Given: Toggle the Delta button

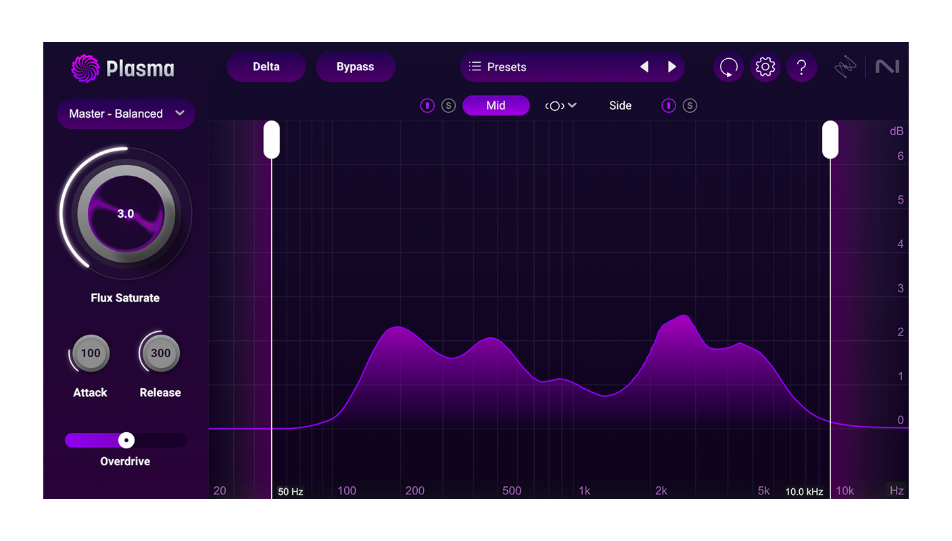Looking at the screenshot, I should [266, 67].
